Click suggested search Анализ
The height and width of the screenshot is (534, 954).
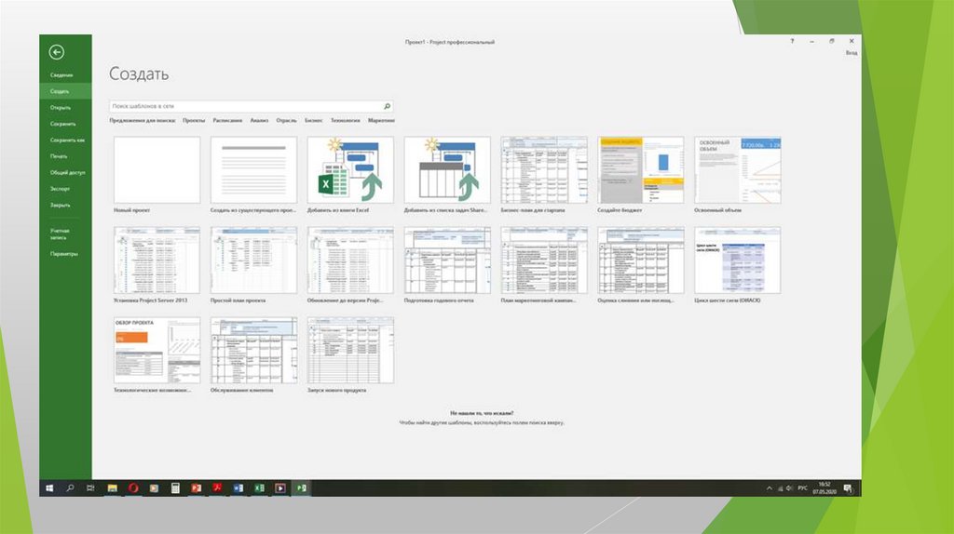[x=259, y=120]
